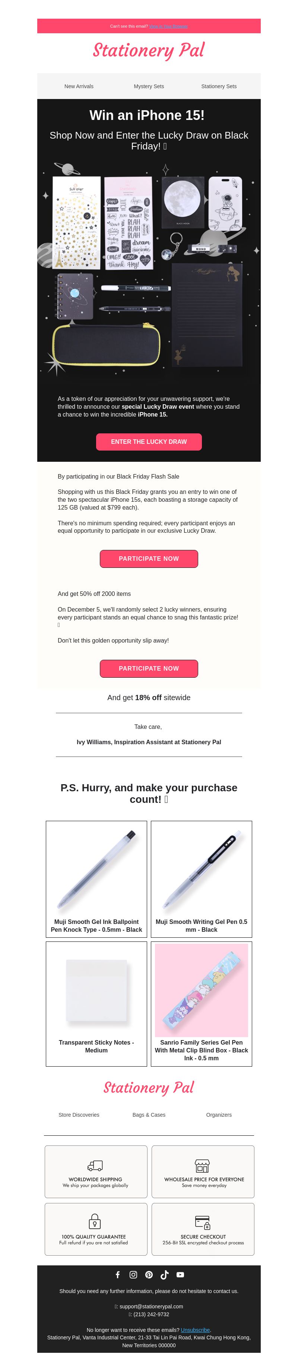Viewport: 298px width, 1367px height.
Task: Visit the TikTok page icon
Action: (x=165, y=1274)
